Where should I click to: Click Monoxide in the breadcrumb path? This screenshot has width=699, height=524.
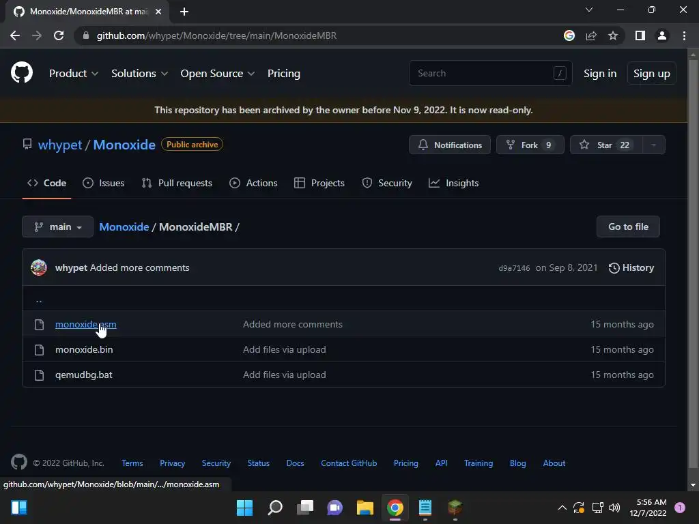[124, 227]
